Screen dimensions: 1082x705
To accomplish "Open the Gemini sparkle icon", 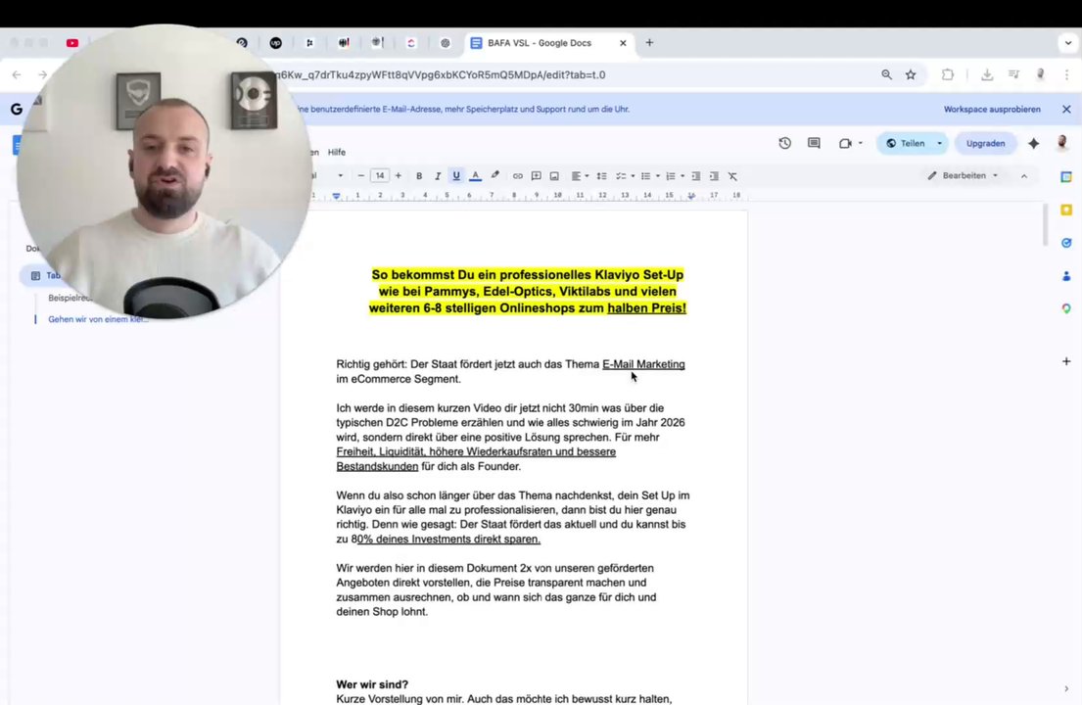I will [x=1033, y=143].
